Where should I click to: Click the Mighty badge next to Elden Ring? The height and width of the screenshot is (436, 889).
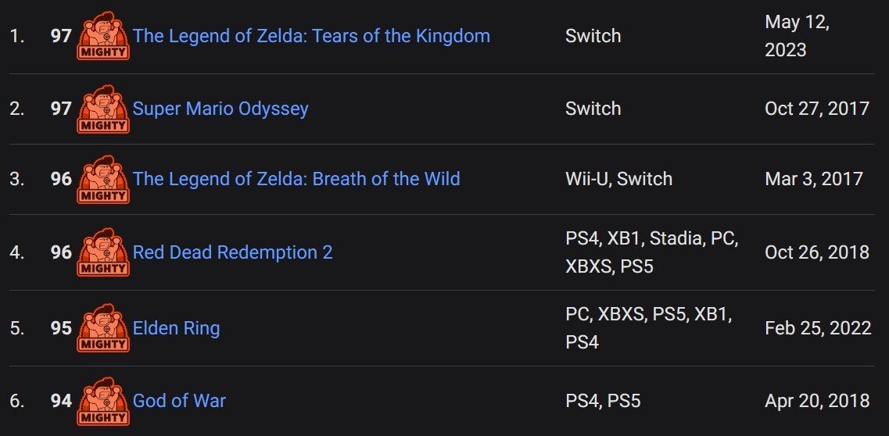103,328
